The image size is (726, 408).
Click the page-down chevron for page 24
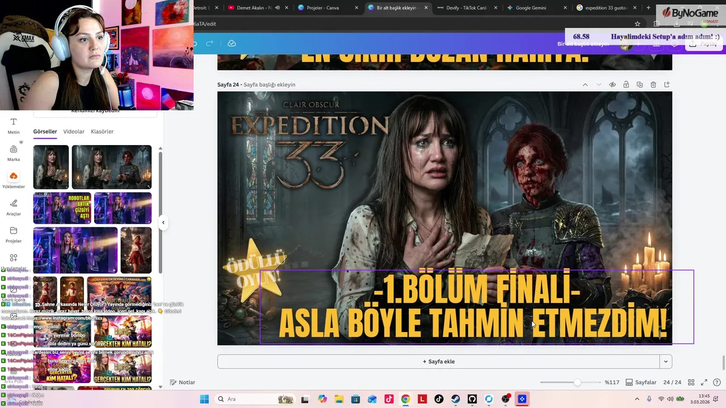(598, 84)
